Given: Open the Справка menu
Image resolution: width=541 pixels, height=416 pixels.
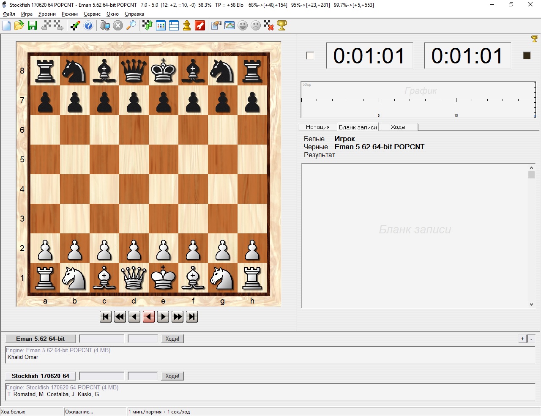Looking at the screenshot, I should [134, 14].
